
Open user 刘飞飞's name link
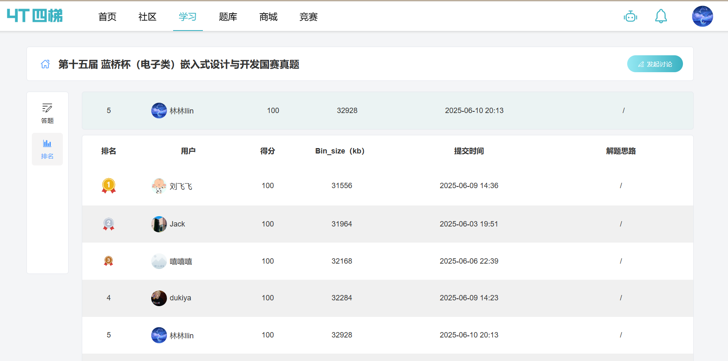click(x=181, y=186)
